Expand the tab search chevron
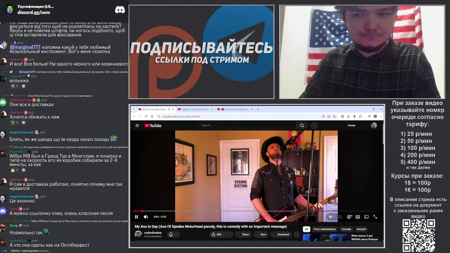This screenshot has width=450, height=253. [134, 109]
